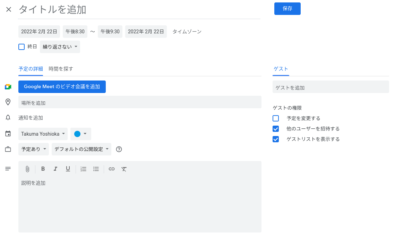Switch to the 予定の詳細 tab
Image resolution: width=395 pixels, height=237 pixels.
coord(31,69)
